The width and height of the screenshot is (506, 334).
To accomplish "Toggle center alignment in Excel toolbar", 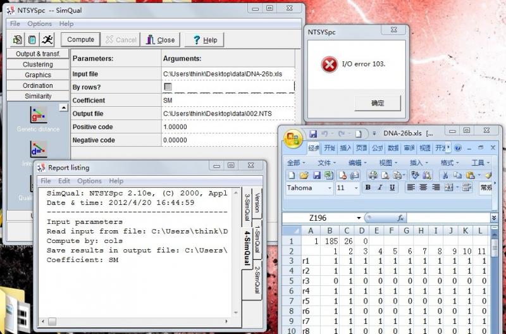I will [423, 187].
